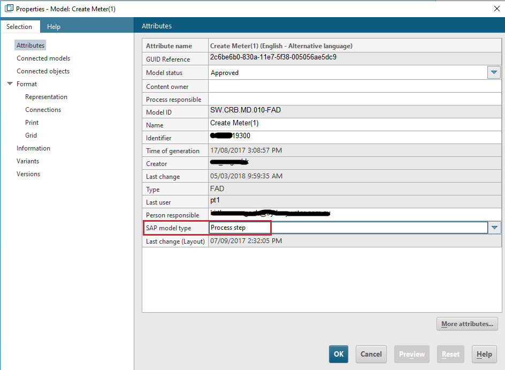Switch to the Selection tab
The width and height of the screenshot is (505, 370).
pyautogui.click(x=19, y=26)
